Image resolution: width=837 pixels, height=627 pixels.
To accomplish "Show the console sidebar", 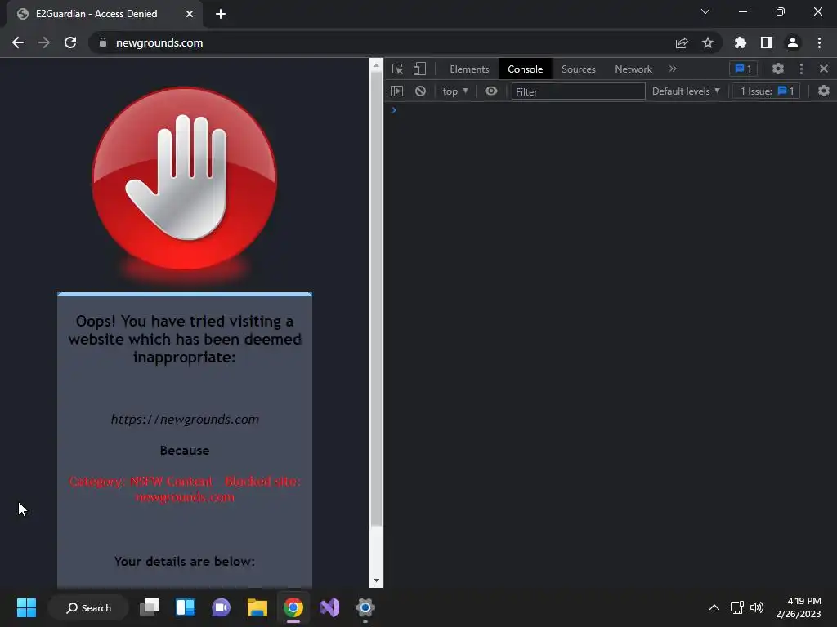I will (x=396, y=91).
